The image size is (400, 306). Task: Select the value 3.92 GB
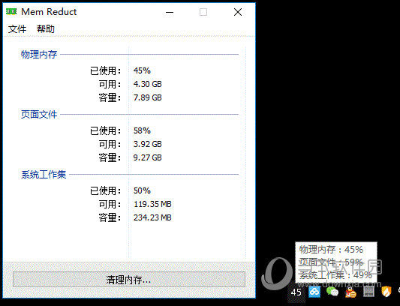click(x=148, y=144)
